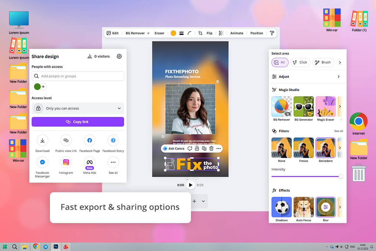This screenshot has width=376, height=251.
Task: Open the Animate option
Action: tap(237, 33)
